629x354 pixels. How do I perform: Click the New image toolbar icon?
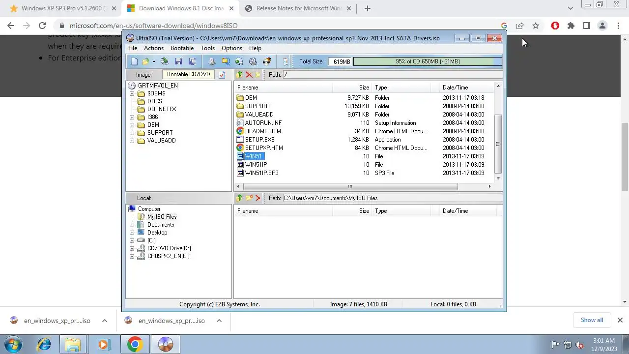click(x=134, y=61)
